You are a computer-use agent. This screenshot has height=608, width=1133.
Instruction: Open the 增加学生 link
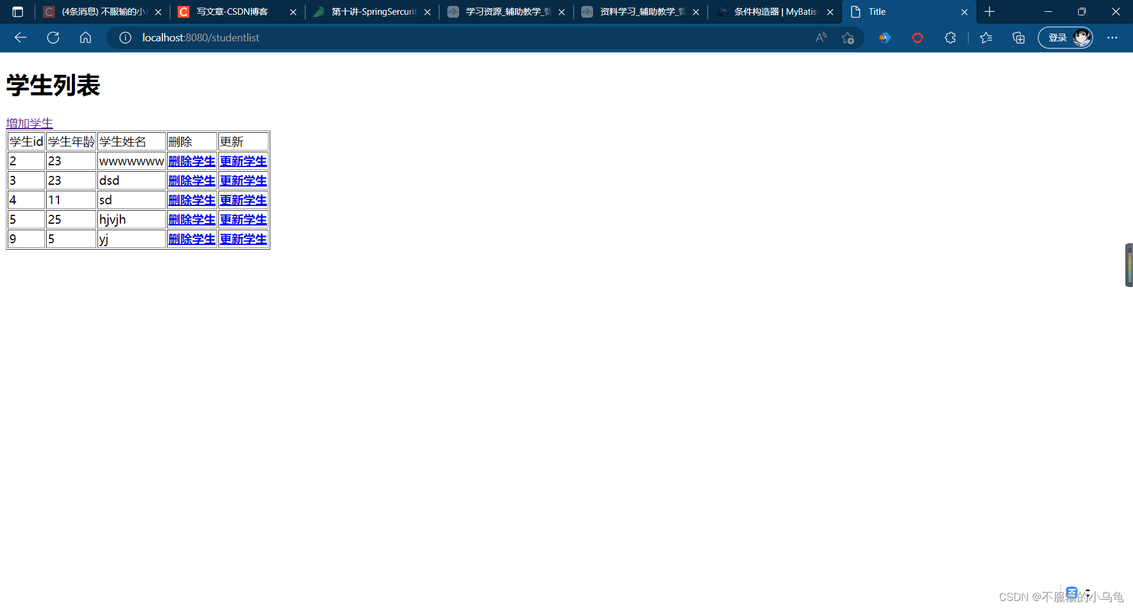30,123
